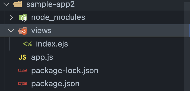Select the sample-app2 folder name
Screen dimensions: 190x91
(x=51, y=5)
